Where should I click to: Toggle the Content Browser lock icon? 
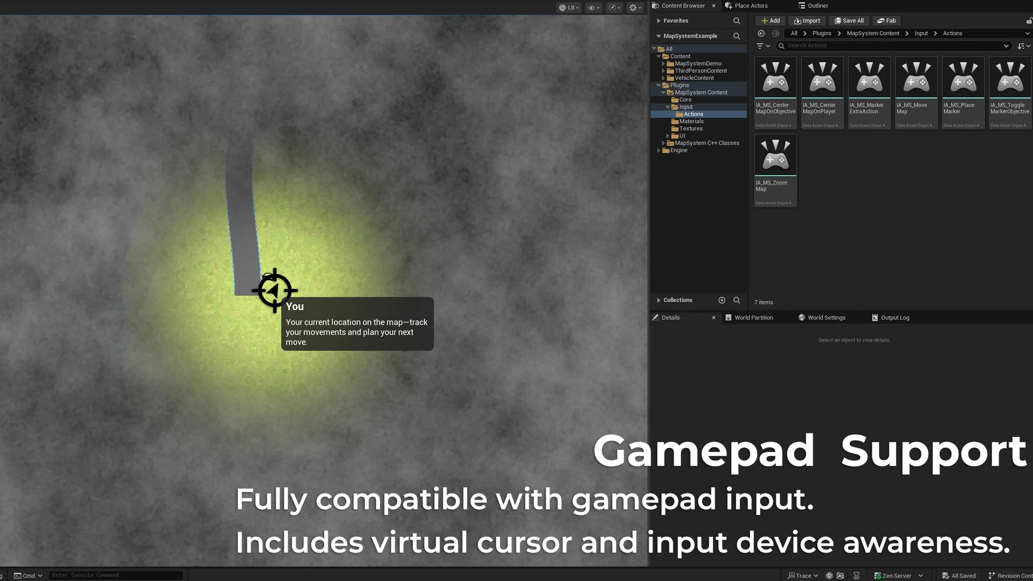click(1029, 20)
